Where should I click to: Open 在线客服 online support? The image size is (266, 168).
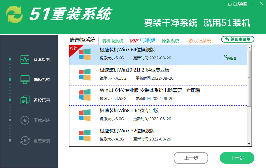pyautogui.click(x=237, y=4)
